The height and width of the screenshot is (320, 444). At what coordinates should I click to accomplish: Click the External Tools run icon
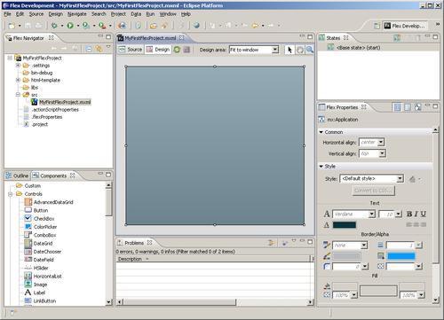(x=102, y=26)
